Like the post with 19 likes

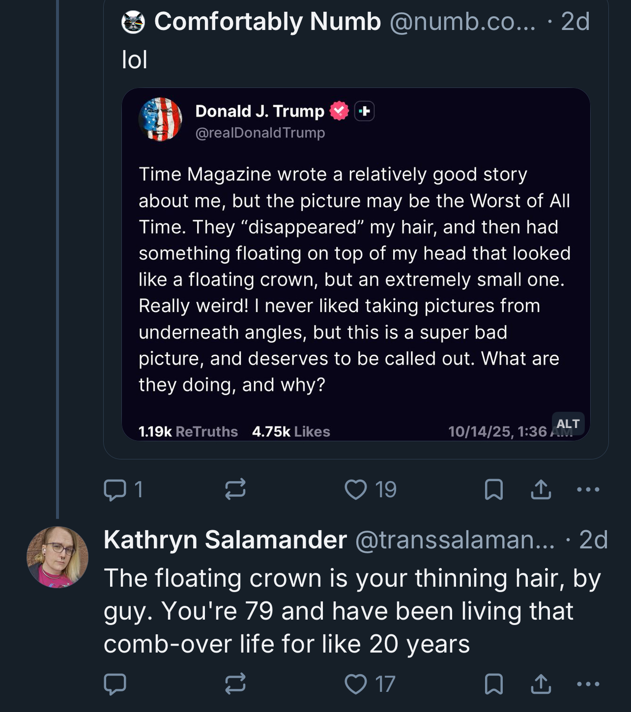point(371,489)
